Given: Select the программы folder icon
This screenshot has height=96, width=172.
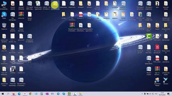Looking at the screenshot, I should [166, 37].
